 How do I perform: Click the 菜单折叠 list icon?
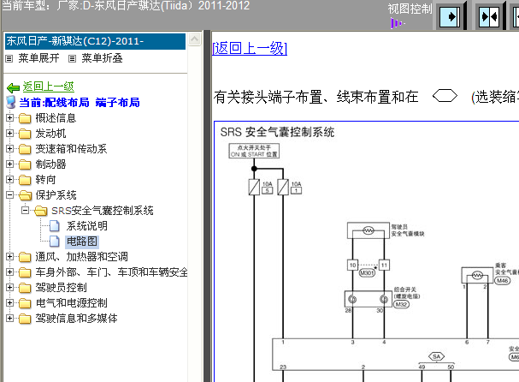72,59
